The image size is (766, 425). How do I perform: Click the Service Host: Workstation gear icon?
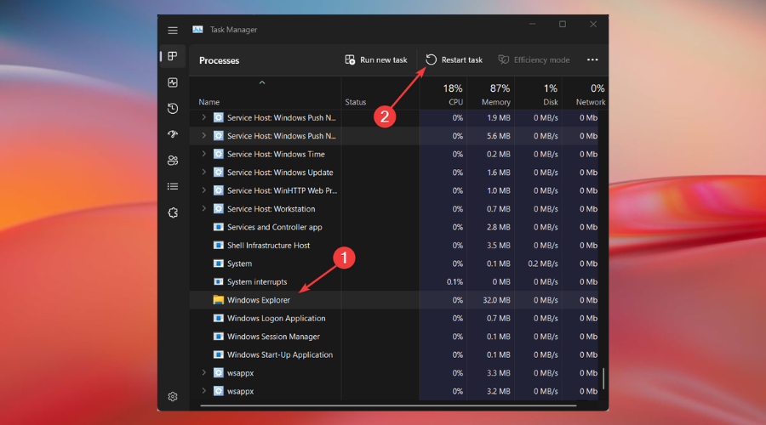[219, 209]
